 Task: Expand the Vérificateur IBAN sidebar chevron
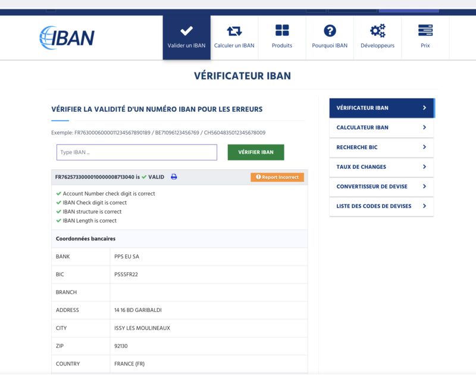coord(424,108)
